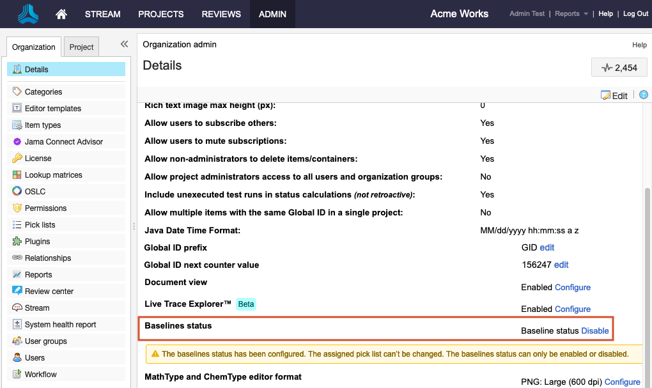Click the blue help question mark icon
The height and width of the screenshot is (388, 652).
tap(644, 95)
